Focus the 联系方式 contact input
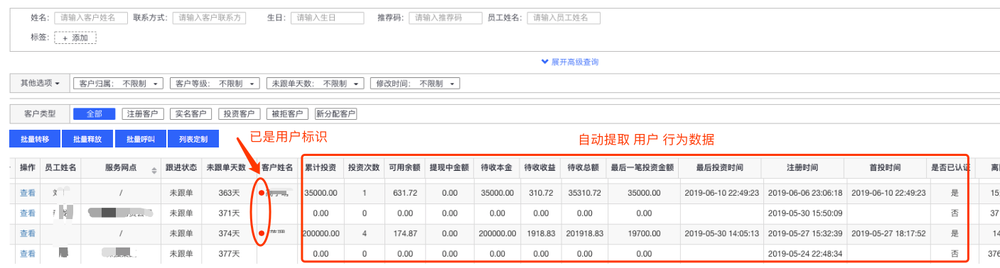 (x=209, y=18)
